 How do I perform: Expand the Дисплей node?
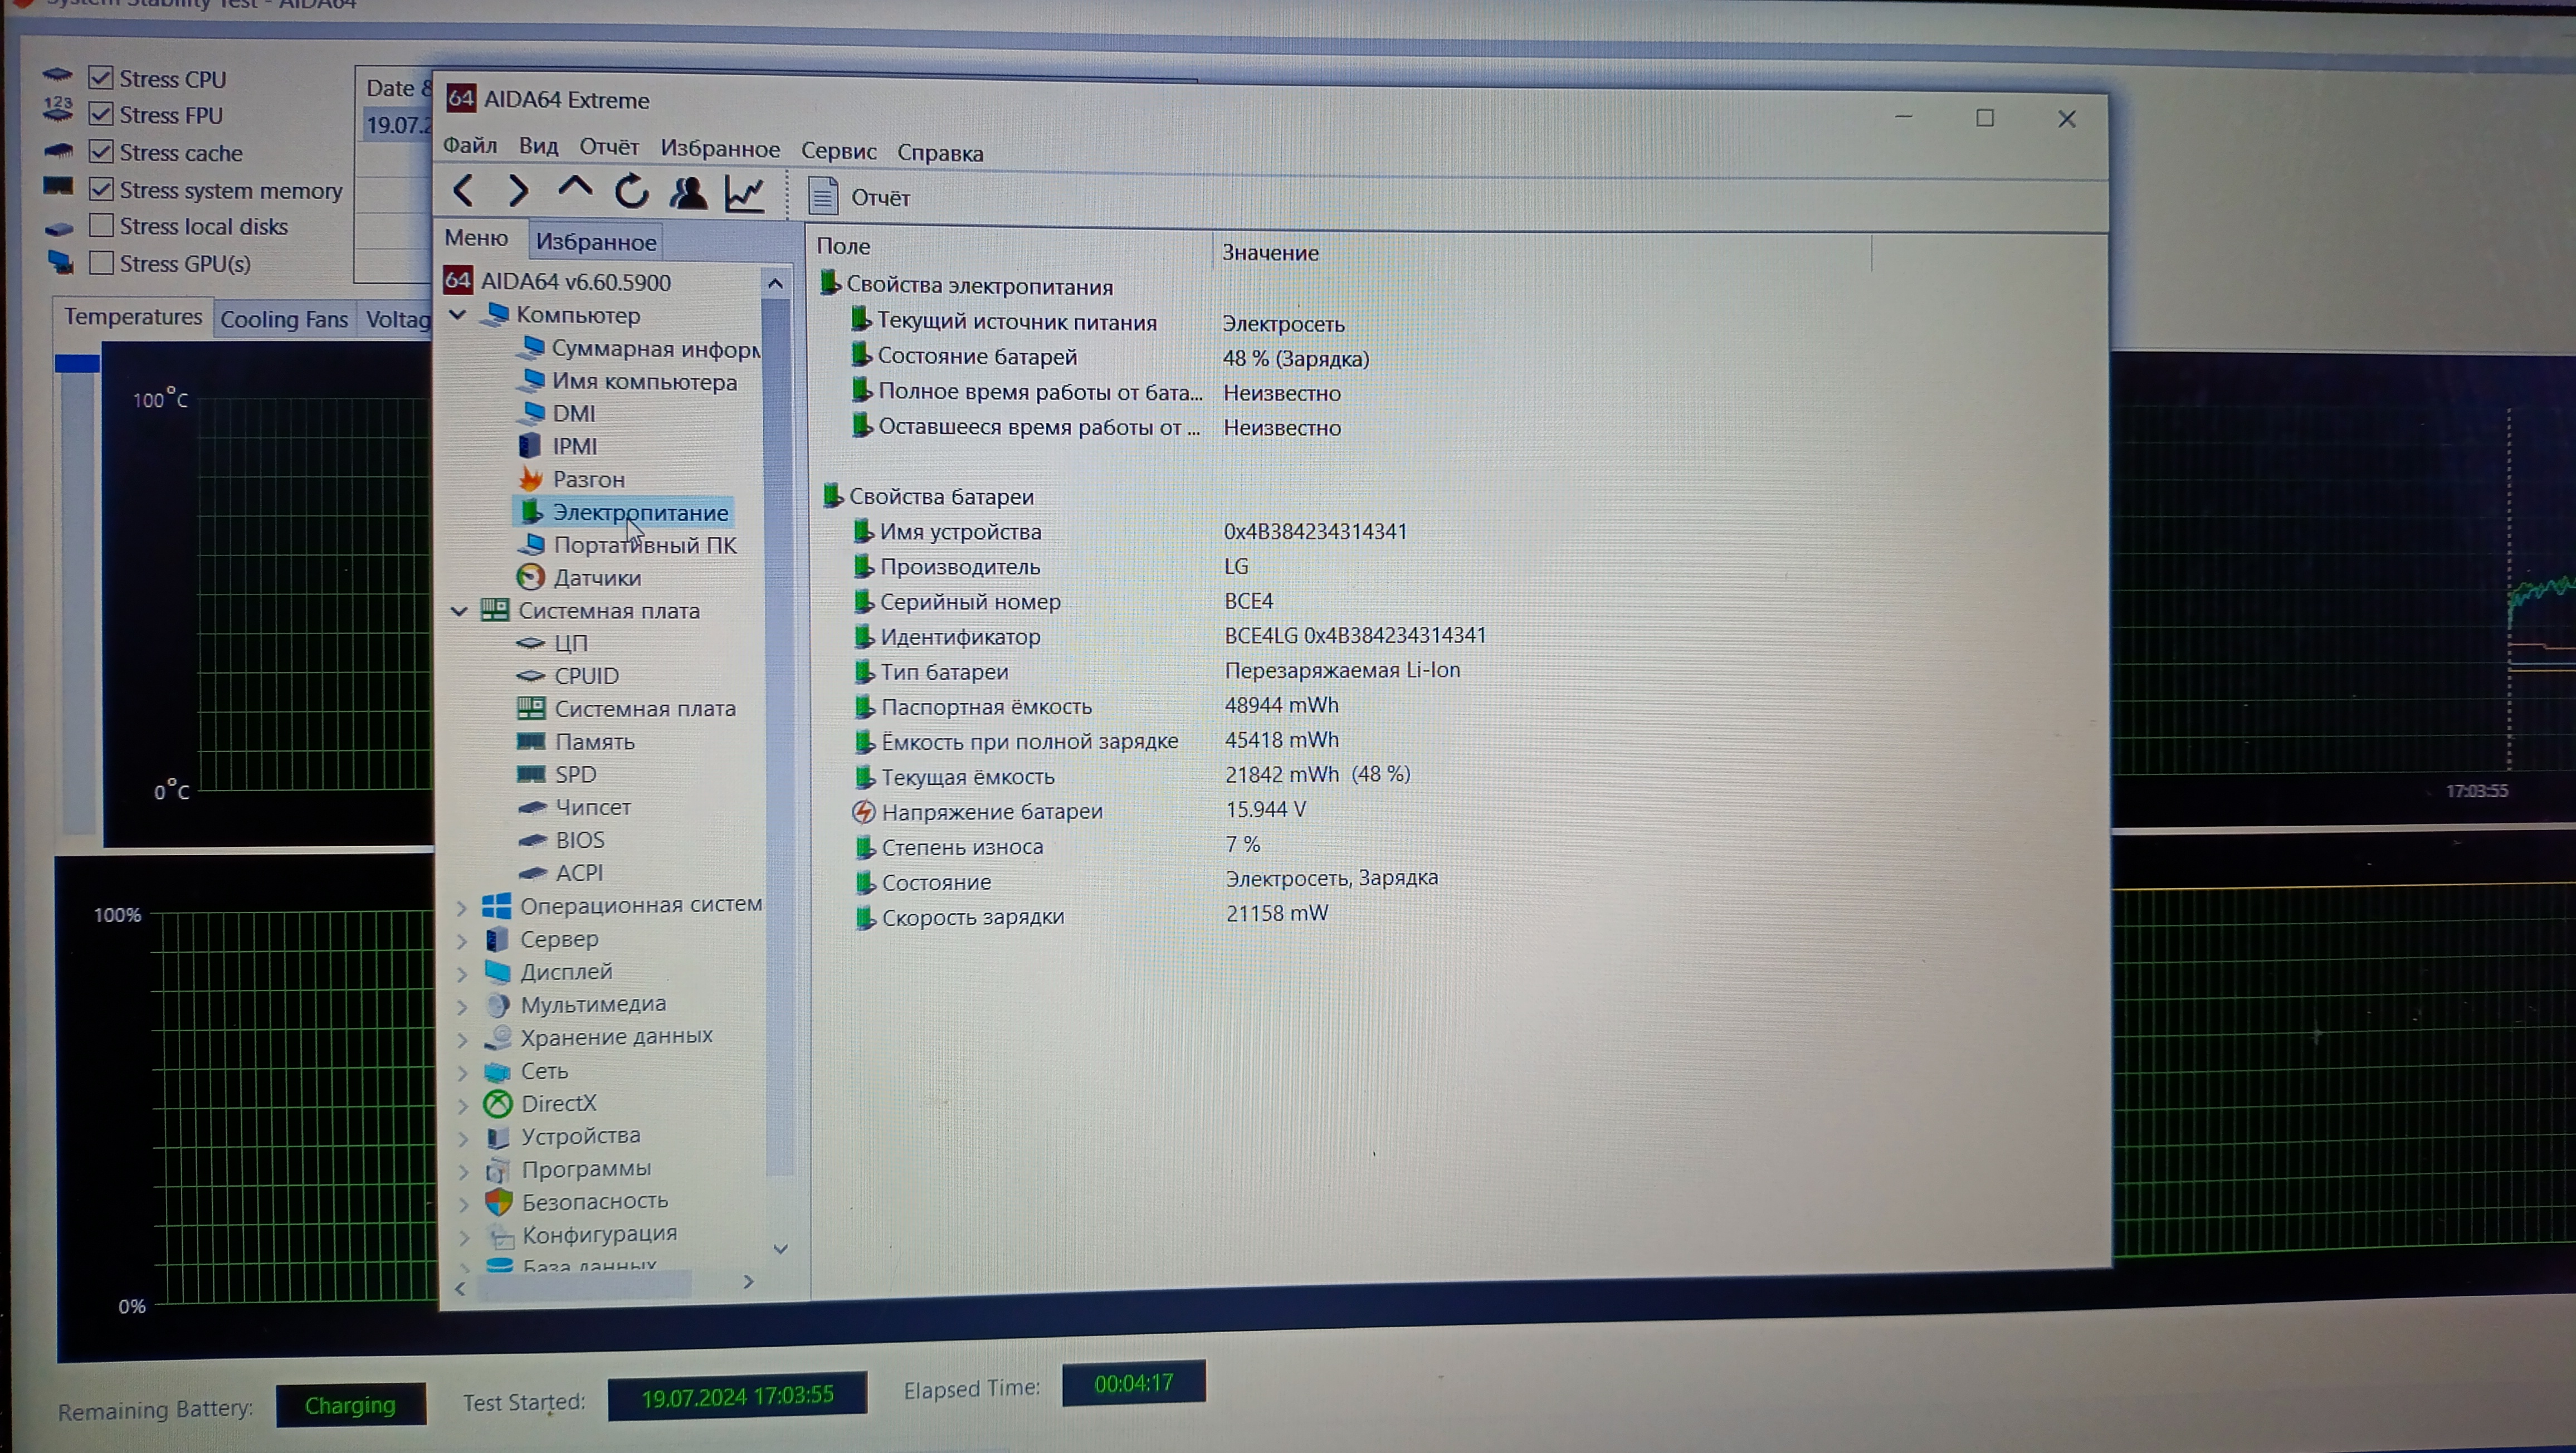pyautogui.click(x=461, y=973)
